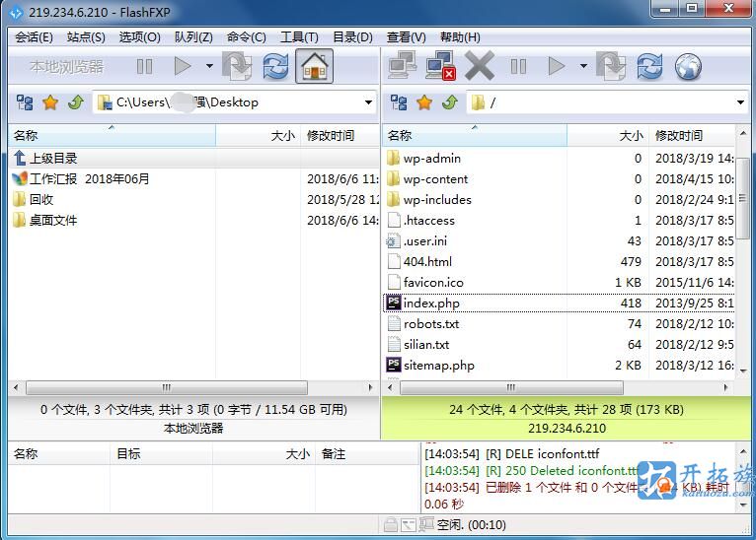Refresh the remote server pane
Viewport: 756px width, 540px height.
click(x=649, y=66)
